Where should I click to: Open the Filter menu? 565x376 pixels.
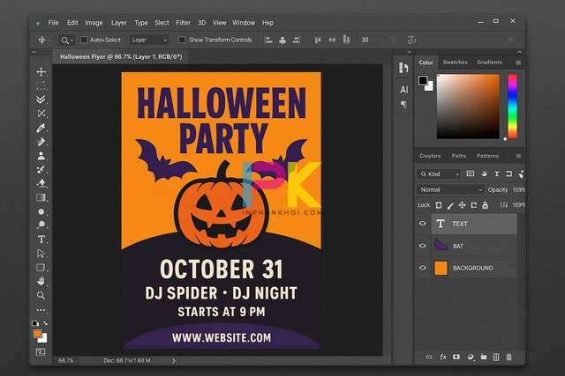tap(183, 22)
